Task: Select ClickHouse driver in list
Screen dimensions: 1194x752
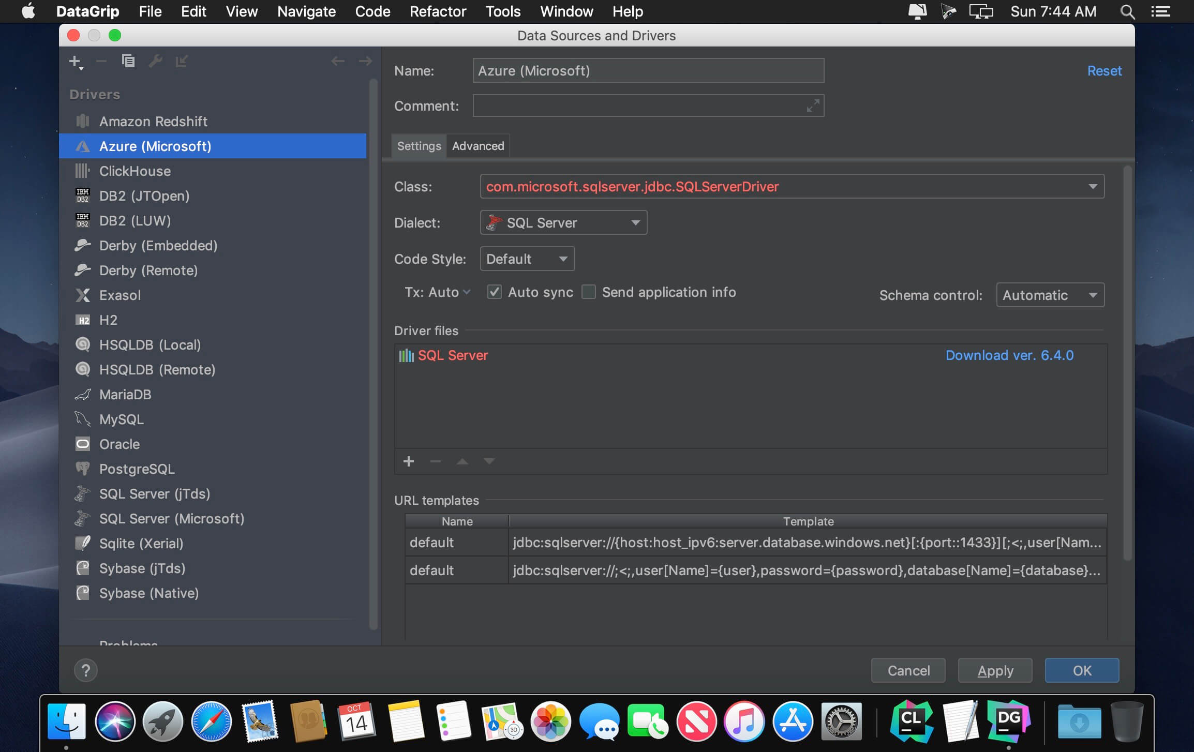Action: click(x=213, y=171)
